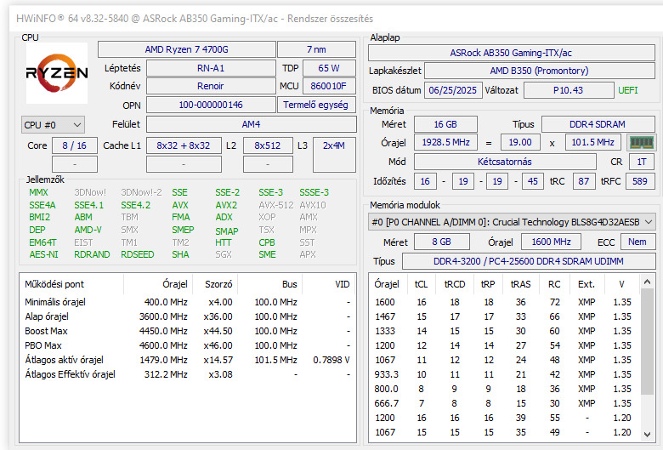Click the SHA feature flag

[180, 254]
